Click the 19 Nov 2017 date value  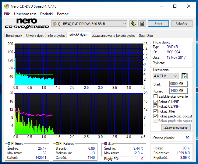pos(176,58)
